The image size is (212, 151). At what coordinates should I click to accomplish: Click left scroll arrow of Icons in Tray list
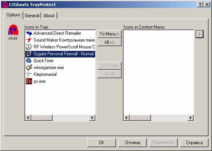(x=28, y=117)
